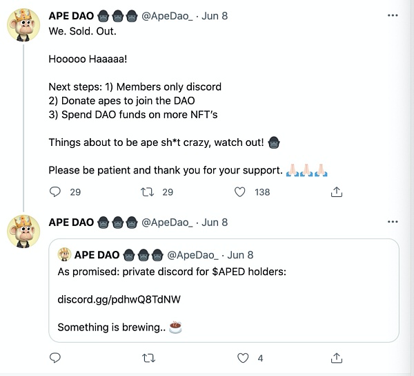Share the quote tweet

coord(337,358)
